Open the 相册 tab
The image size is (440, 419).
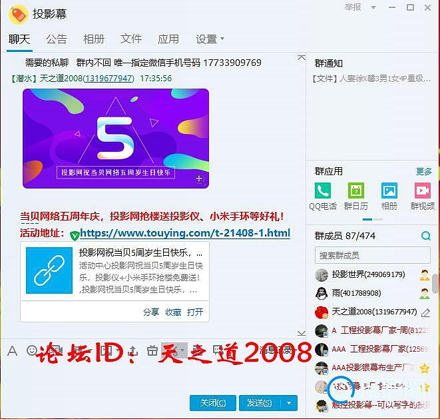94,39
